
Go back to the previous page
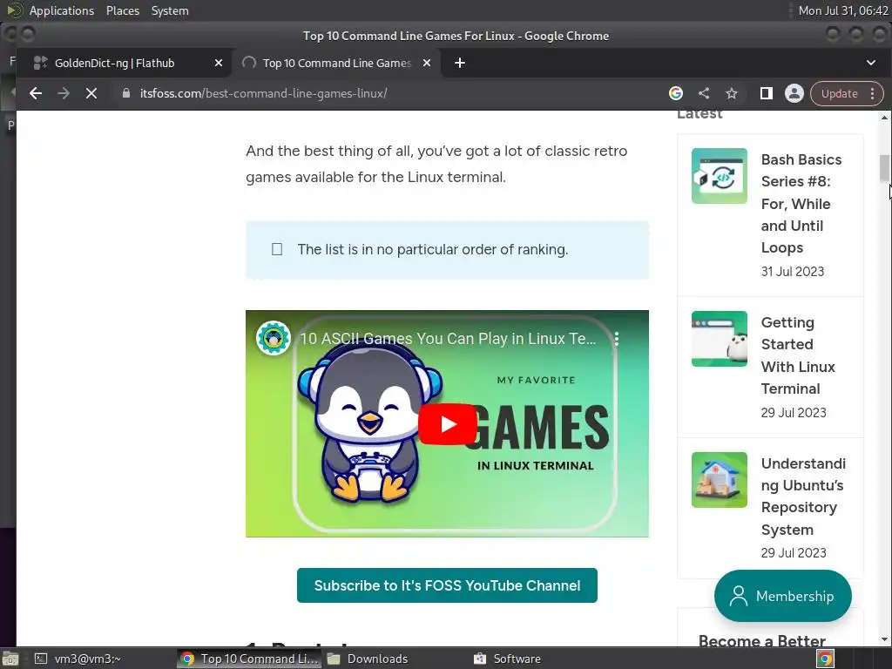[x=35, y=93]
